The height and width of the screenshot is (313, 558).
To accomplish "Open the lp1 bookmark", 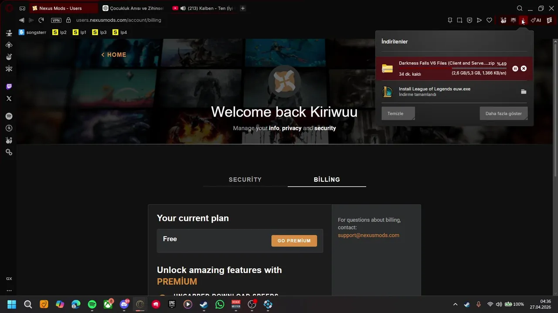I will (79, 32).
